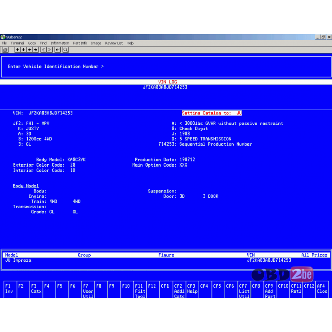332x332 pixels.
Task: Click the left arrow toolbar button
Action: tap(29, 50)
